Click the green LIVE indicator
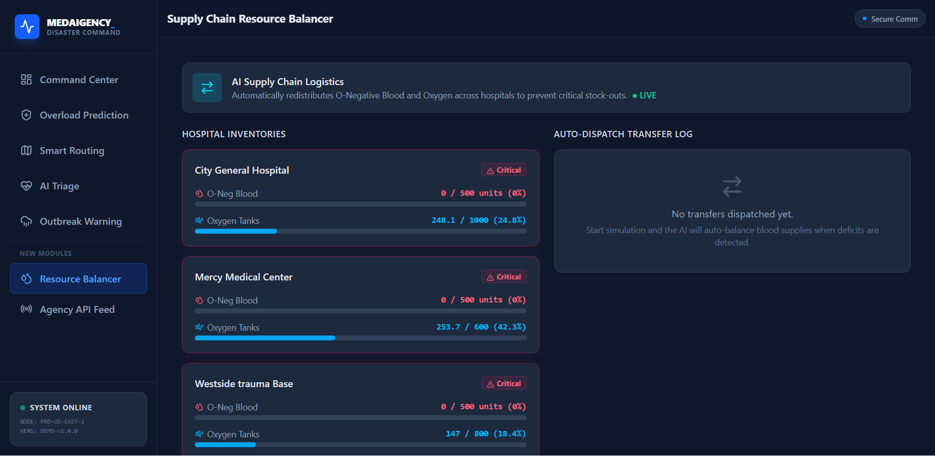Image resolution: width=935 pixels, height=456 pixels. click(645, 95)
